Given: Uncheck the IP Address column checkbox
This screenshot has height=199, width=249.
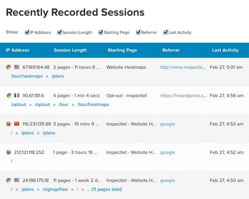Looking at the screenshot, I should click(x=27, y=32).
